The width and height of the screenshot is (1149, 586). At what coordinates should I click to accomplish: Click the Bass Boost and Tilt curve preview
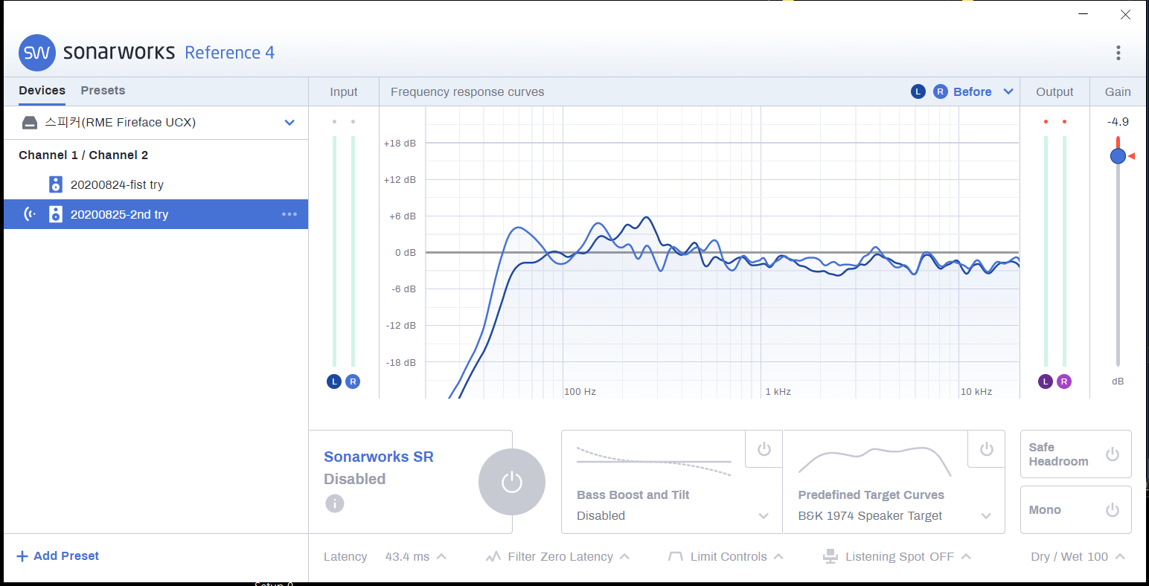tap(654, 461)
